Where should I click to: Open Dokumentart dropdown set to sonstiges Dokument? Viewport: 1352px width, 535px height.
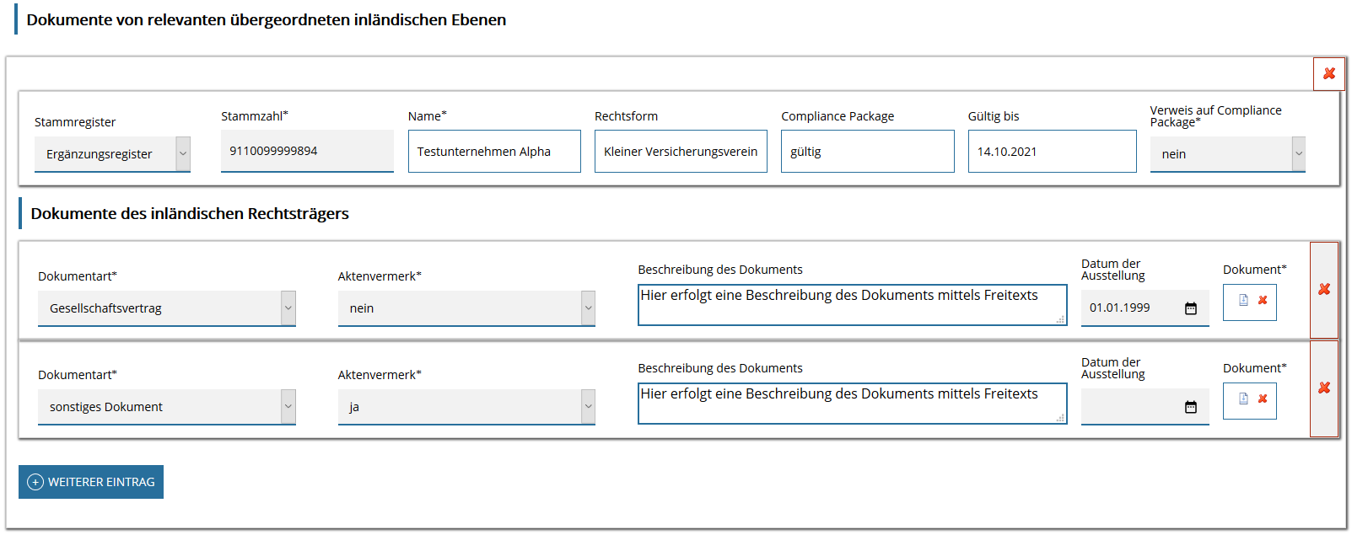point(166,407)
